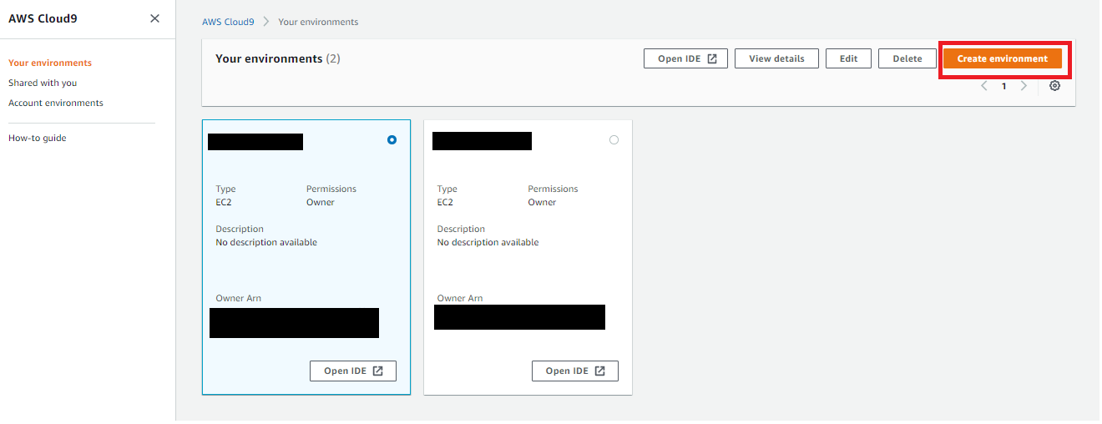Go to the previous page arrow
The height and width of the screenshot is (424, 1102).
(984, 86)
